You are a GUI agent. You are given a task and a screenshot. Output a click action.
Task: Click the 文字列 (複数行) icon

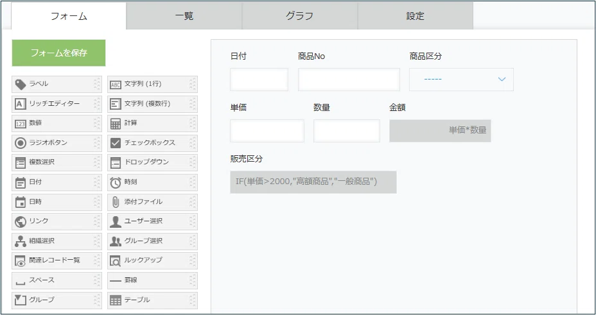(x=116, y=104)
